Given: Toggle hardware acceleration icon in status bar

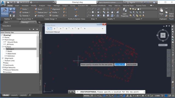Looking at the screenshot, I should (166, 96).
